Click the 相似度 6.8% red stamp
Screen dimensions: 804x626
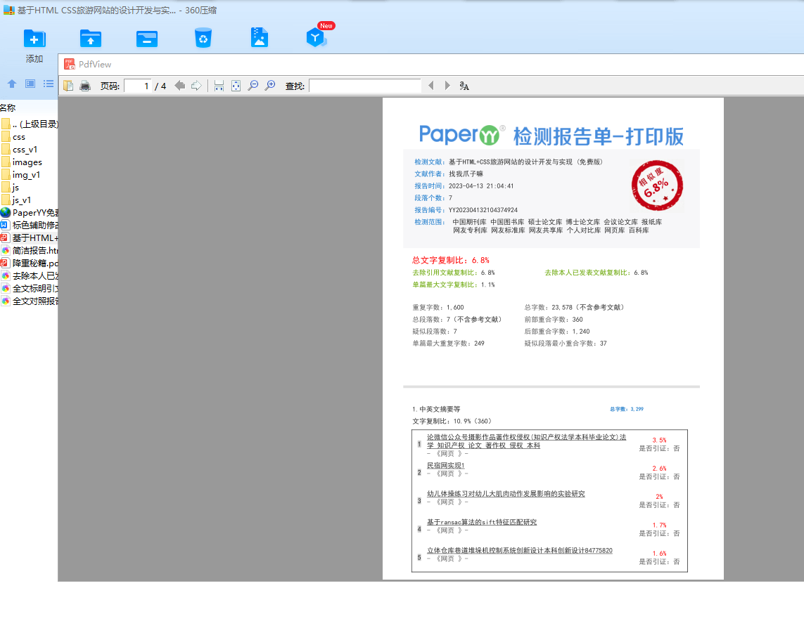[657, 185]
